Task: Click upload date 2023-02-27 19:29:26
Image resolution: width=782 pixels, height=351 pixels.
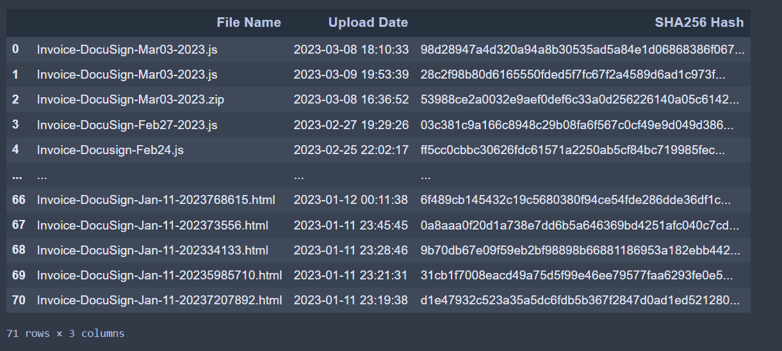Action: [x=351, y=125]
